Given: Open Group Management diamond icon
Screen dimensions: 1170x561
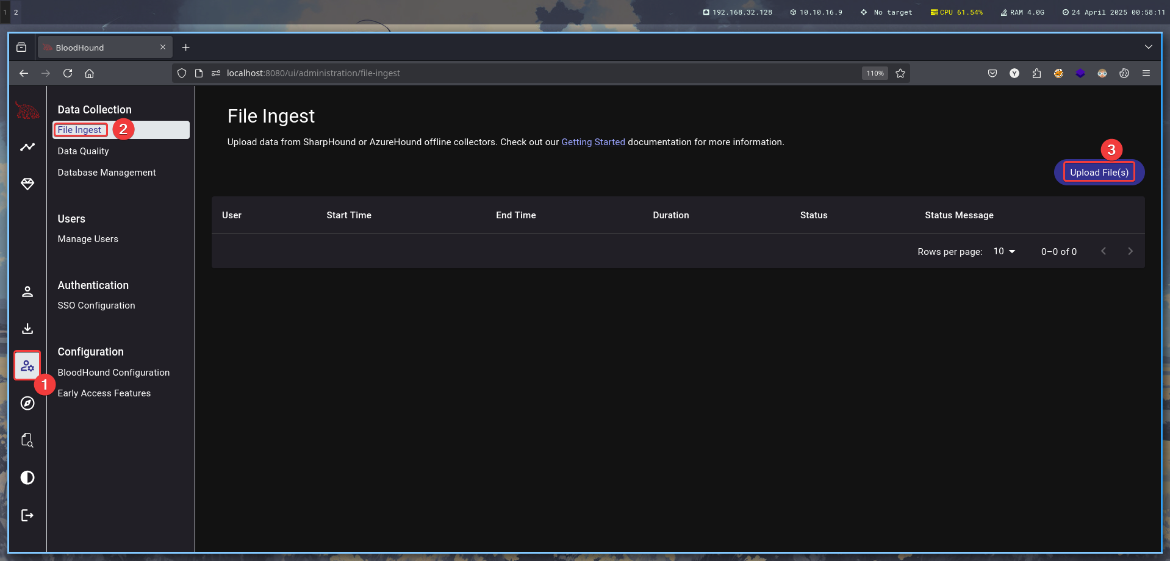Looking at the screenshot, I should (x=27, y=184).
